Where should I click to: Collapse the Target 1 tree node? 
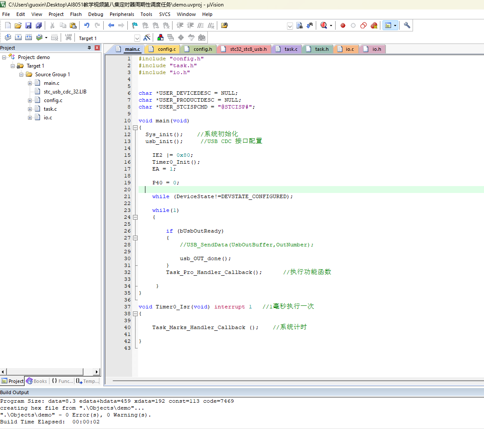point(12,66)
